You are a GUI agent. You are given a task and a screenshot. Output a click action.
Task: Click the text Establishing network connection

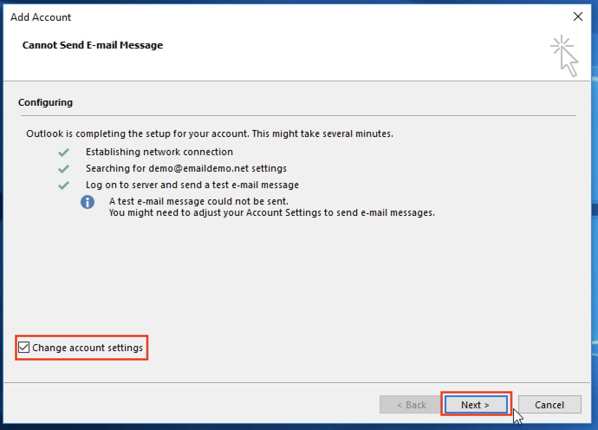point(159,152)
